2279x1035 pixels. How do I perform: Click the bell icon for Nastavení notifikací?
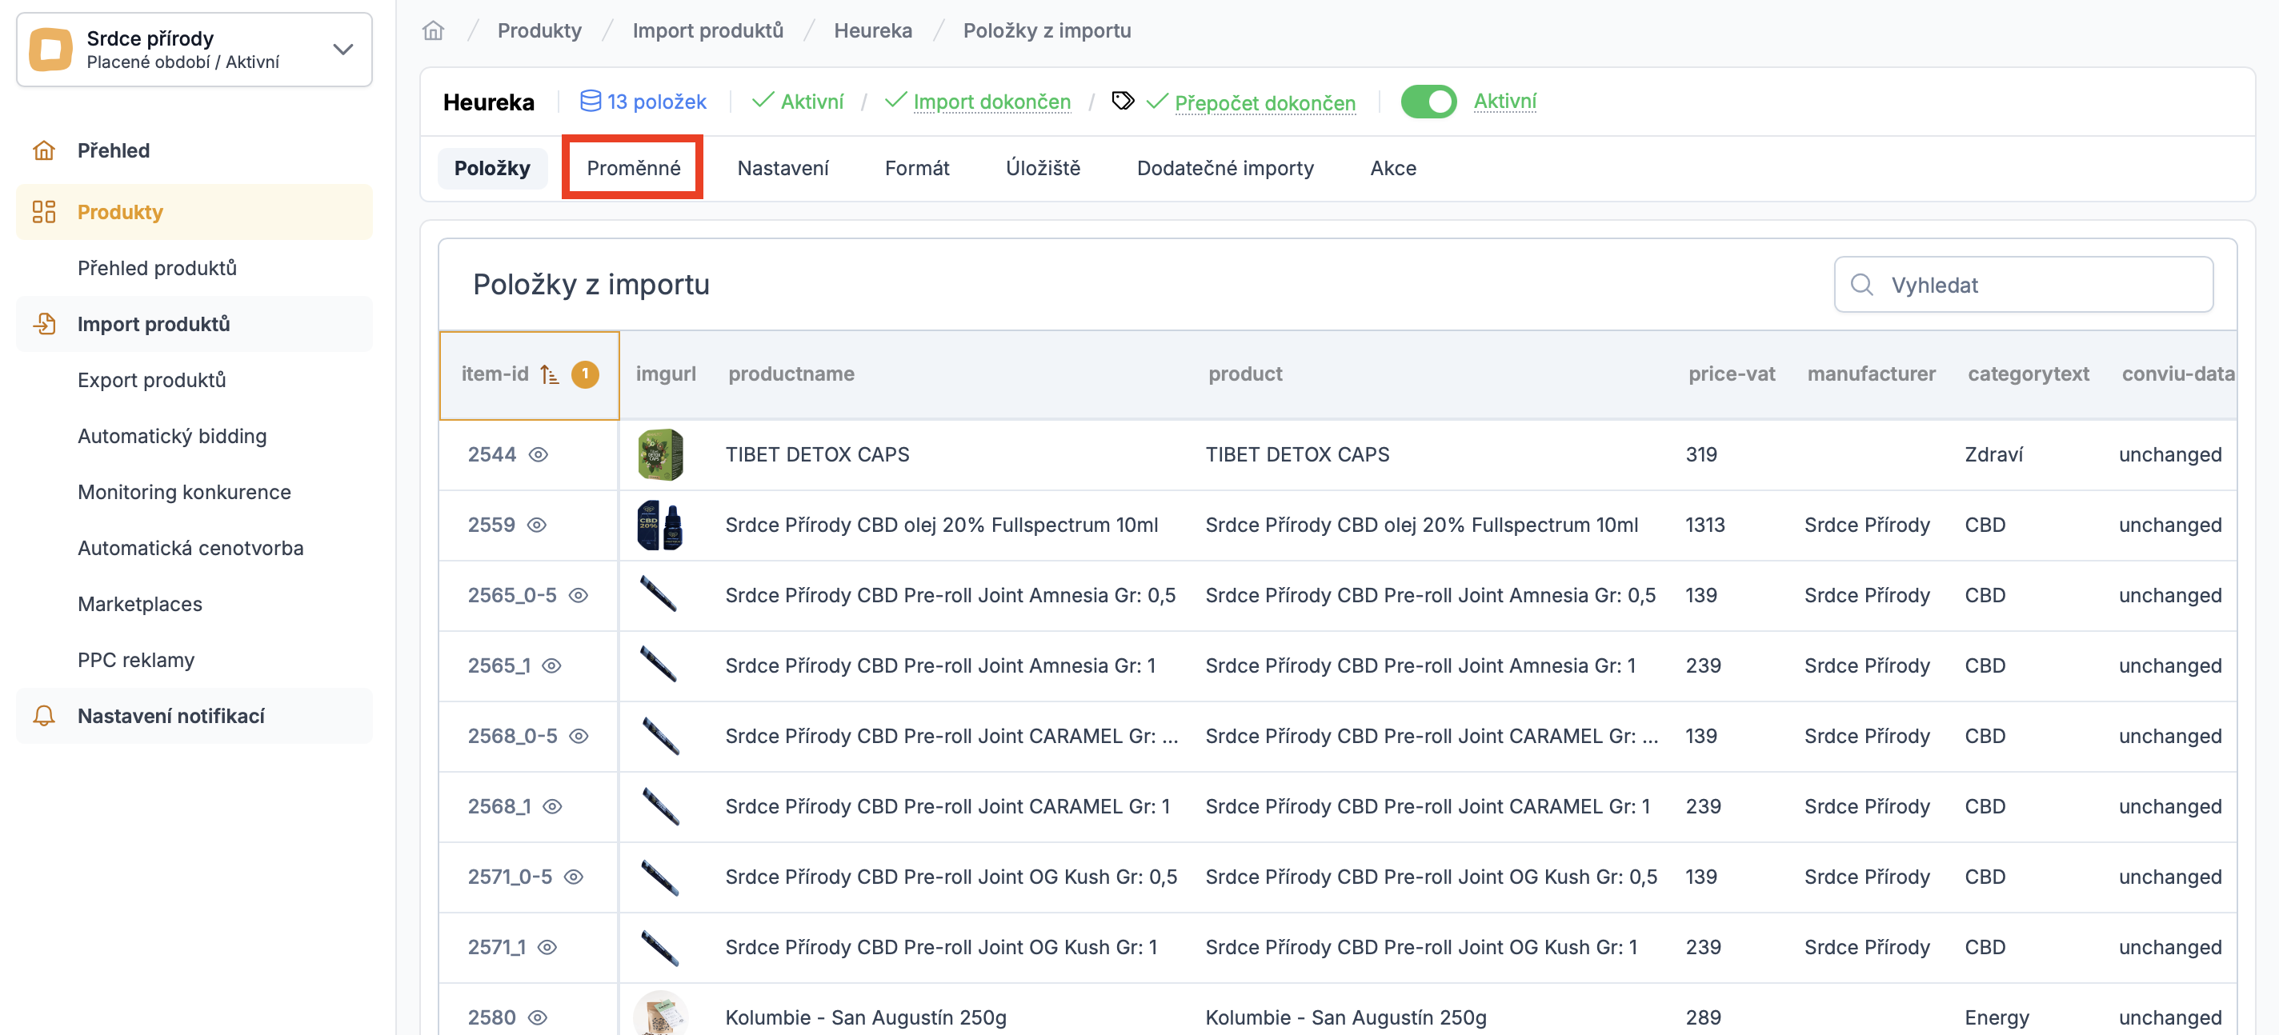[44, 716]
